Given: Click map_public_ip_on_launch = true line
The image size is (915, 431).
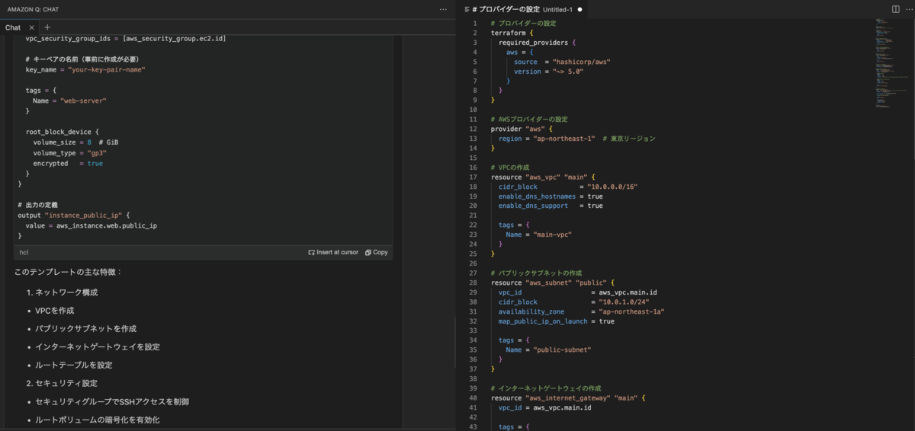Looking at the screenshot, I should tap(557, 321).
